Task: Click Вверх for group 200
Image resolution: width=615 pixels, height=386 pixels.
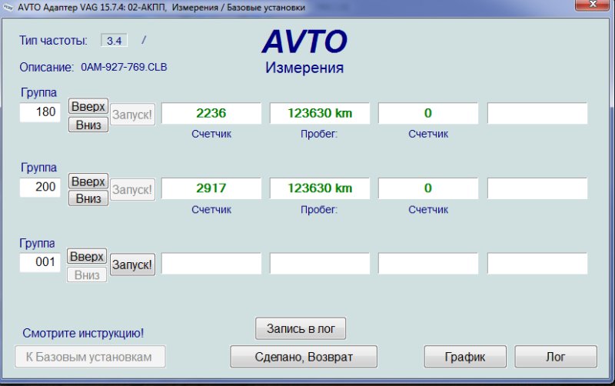Action: [88, 181]
